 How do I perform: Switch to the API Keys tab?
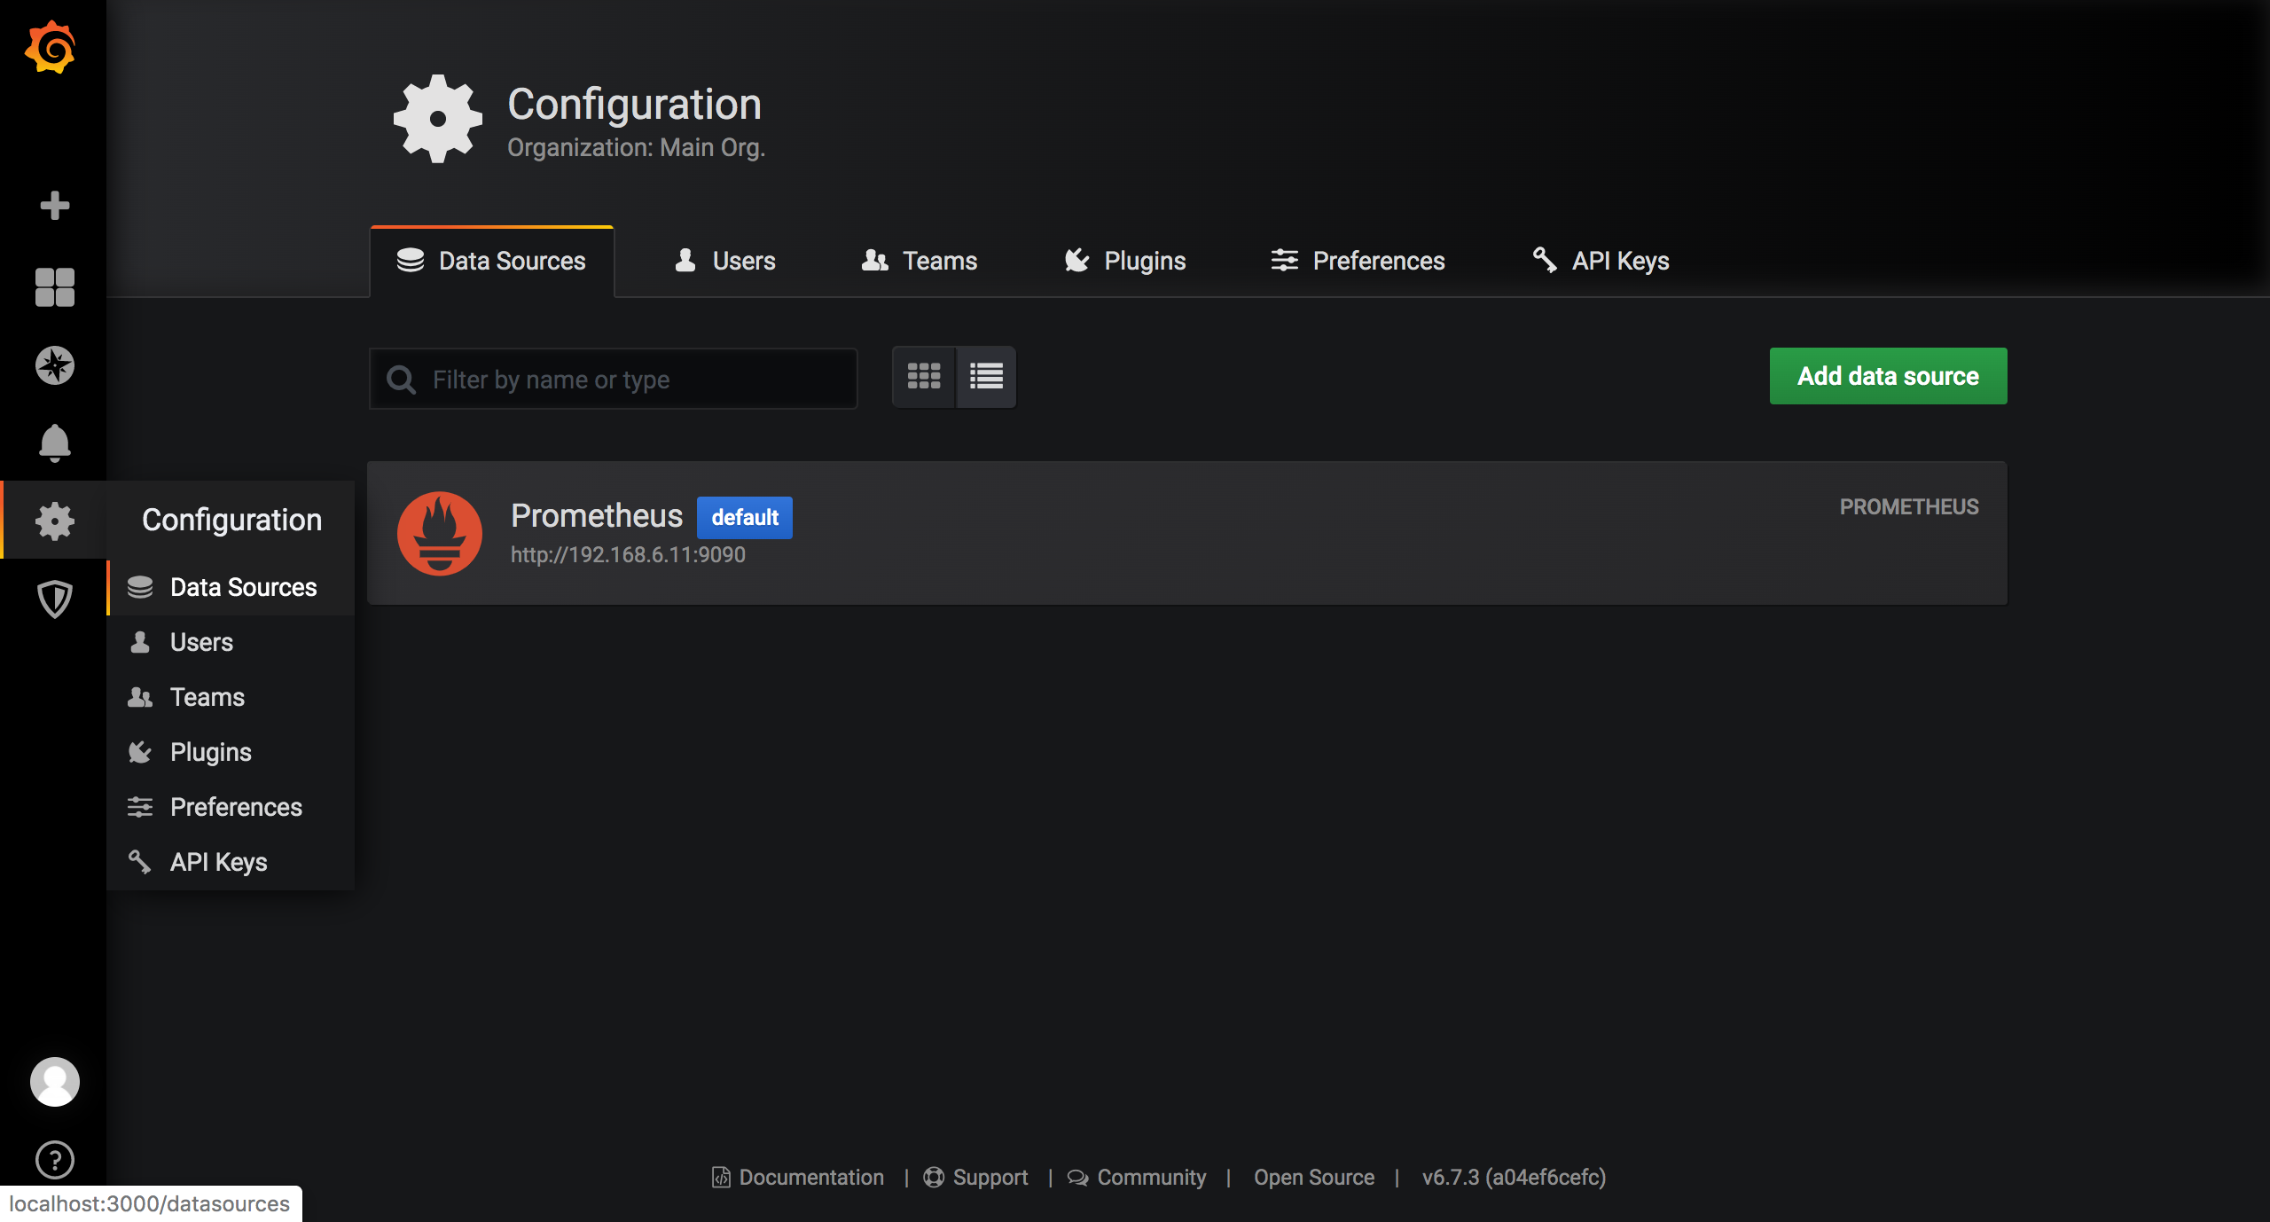tap(1601, 261)
